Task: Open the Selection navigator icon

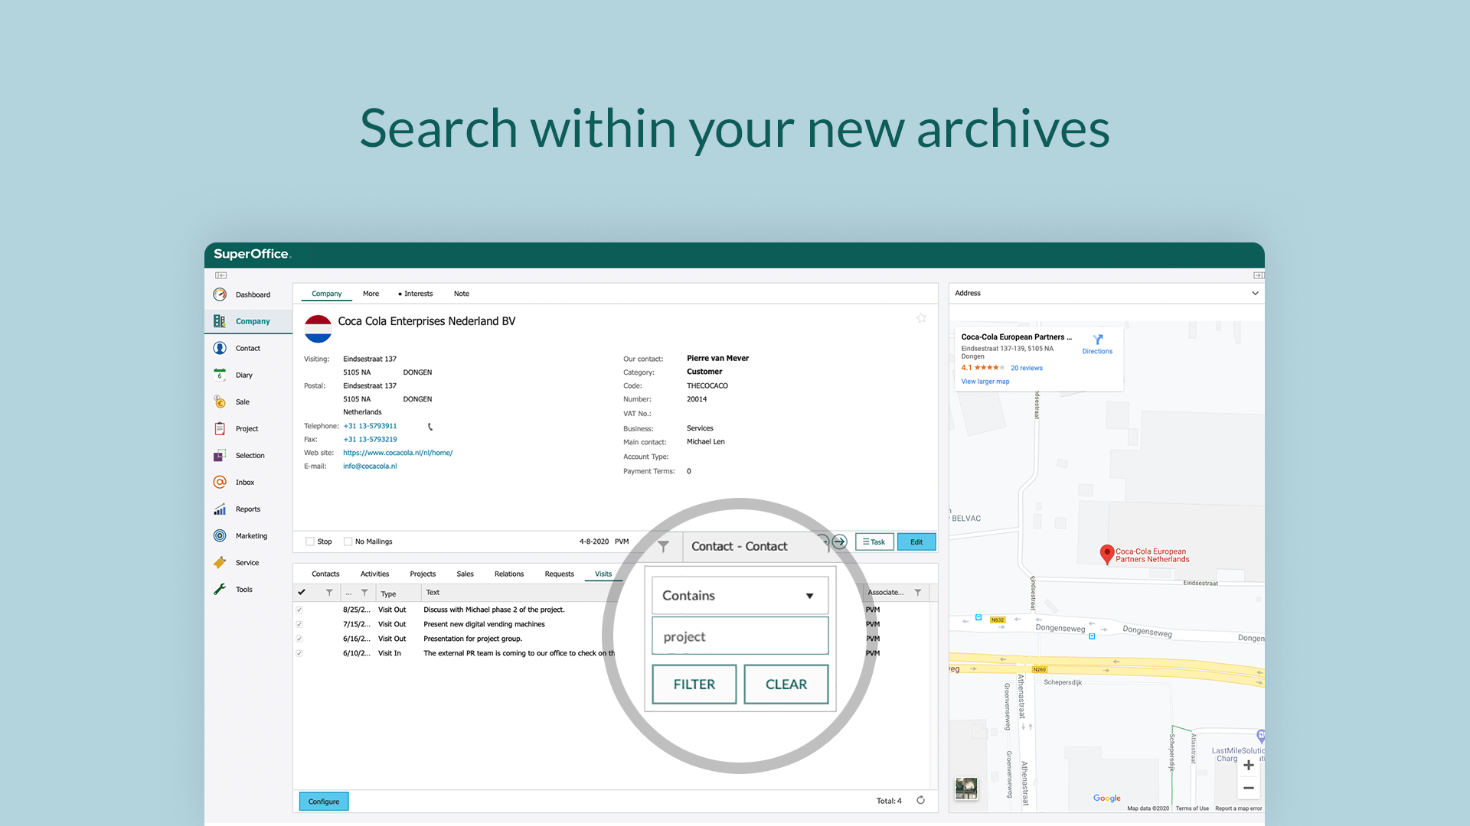Action: [220, 455]
